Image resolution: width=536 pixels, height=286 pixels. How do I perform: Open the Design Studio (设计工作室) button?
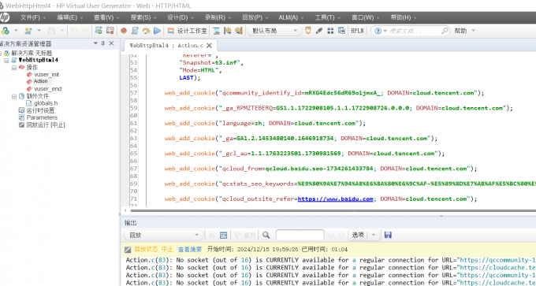[188, 31]
